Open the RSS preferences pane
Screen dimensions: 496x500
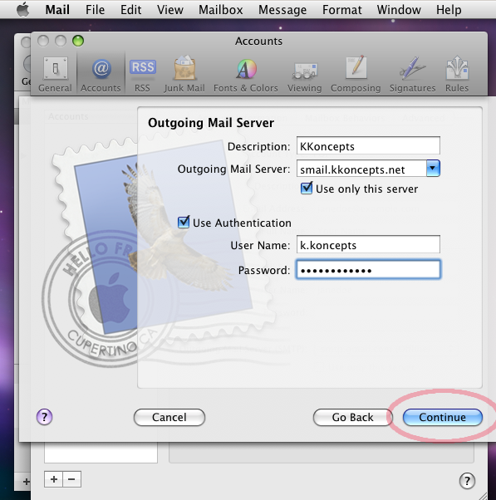(142, 75)
